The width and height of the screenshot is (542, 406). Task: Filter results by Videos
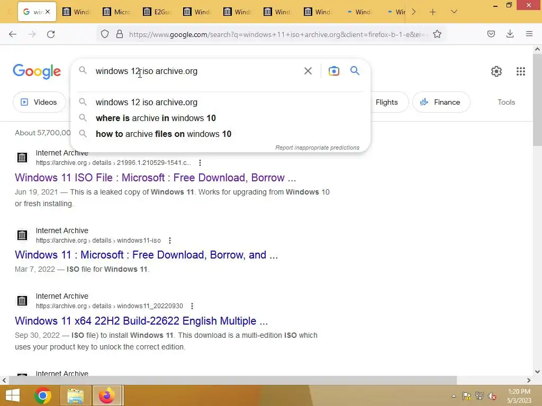(x=39, y=102)
